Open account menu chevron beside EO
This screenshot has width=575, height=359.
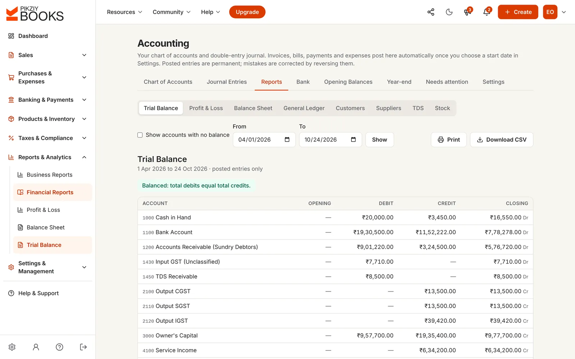coord(564,12)
